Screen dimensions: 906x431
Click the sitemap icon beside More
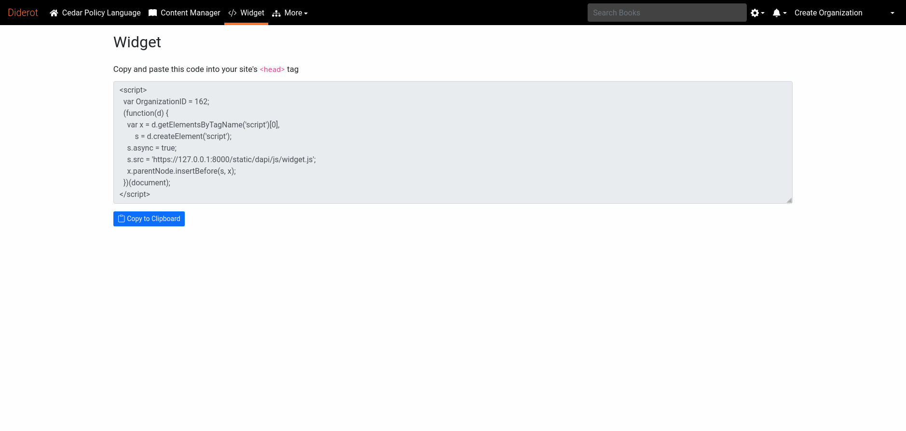point(276,13)
